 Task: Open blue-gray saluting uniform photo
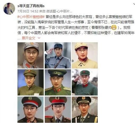(58, 55)
